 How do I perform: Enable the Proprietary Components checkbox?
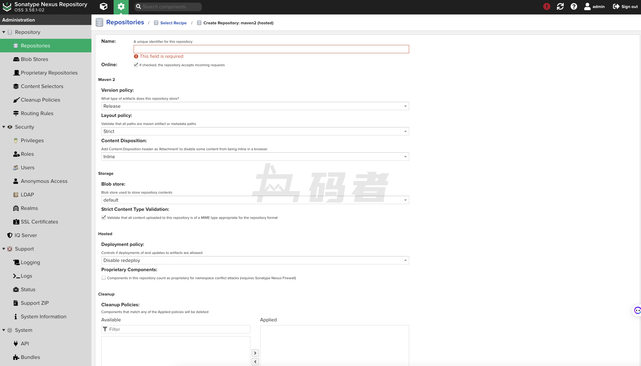point(104,278)
